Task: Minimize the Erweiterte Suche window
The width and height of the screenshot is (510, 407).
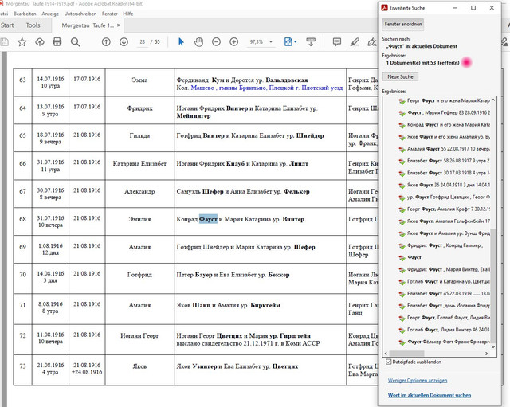Action: point(455,8)
